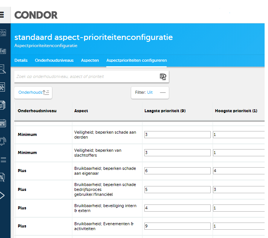The image size is (268, 238).
Task: Open the buildings list sidebar icon
Action: click(x=3, y=51)
